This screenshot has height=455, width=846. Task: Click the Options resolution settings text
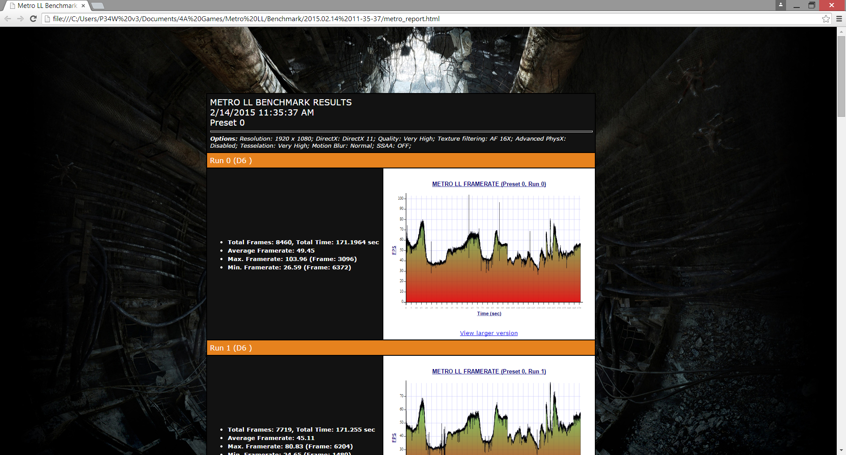tap(388, 142)
